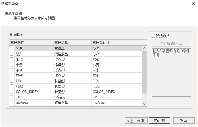The height and width of the screenshot is (127, 198).
Task: Click the 字段名称 column header
Action: tap(31, 43)
